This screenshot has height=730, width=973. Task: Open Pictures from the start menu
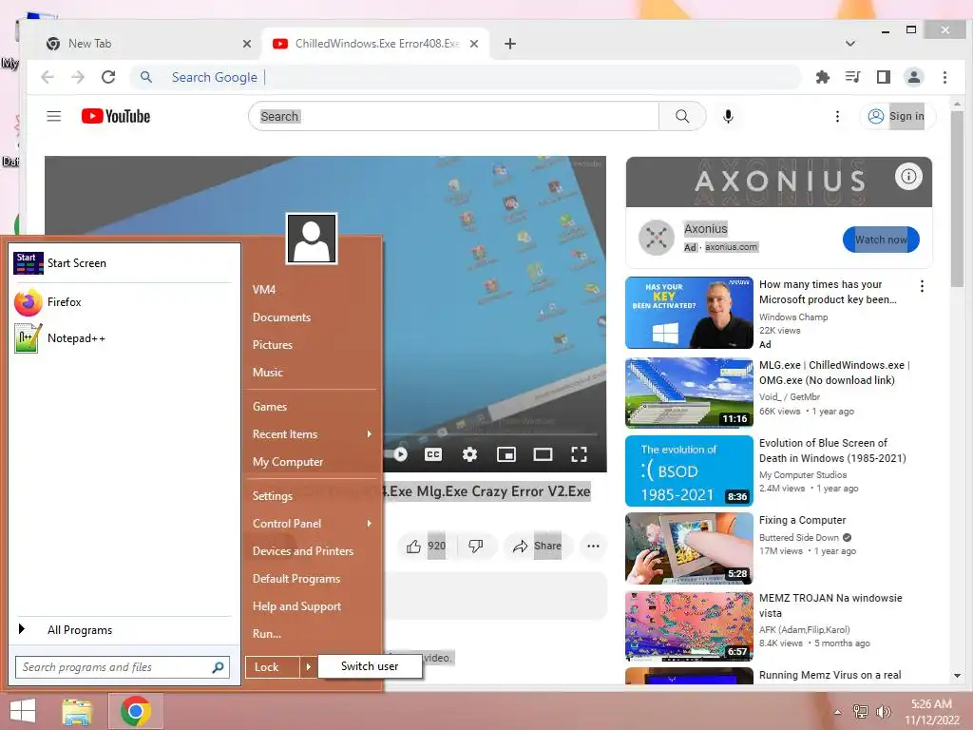click(x=312, y=344)
